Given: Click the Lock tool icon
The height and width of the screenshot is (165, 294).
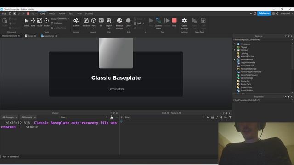Looking at the screenshot, I should click(x=135, y=23).
